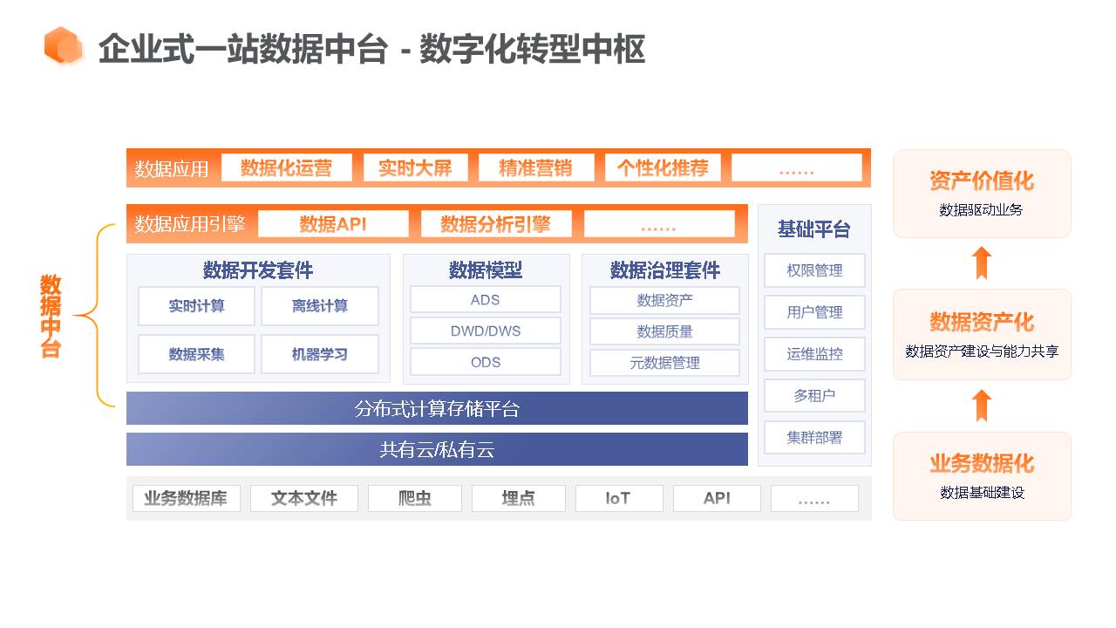The image size is (1116, 628).
Task: Select the ODS layer box
Action: [486, 362]
